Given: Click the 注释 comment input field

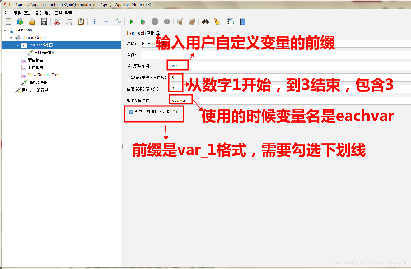Looking at the screenshot, I should tap(276, 55).
